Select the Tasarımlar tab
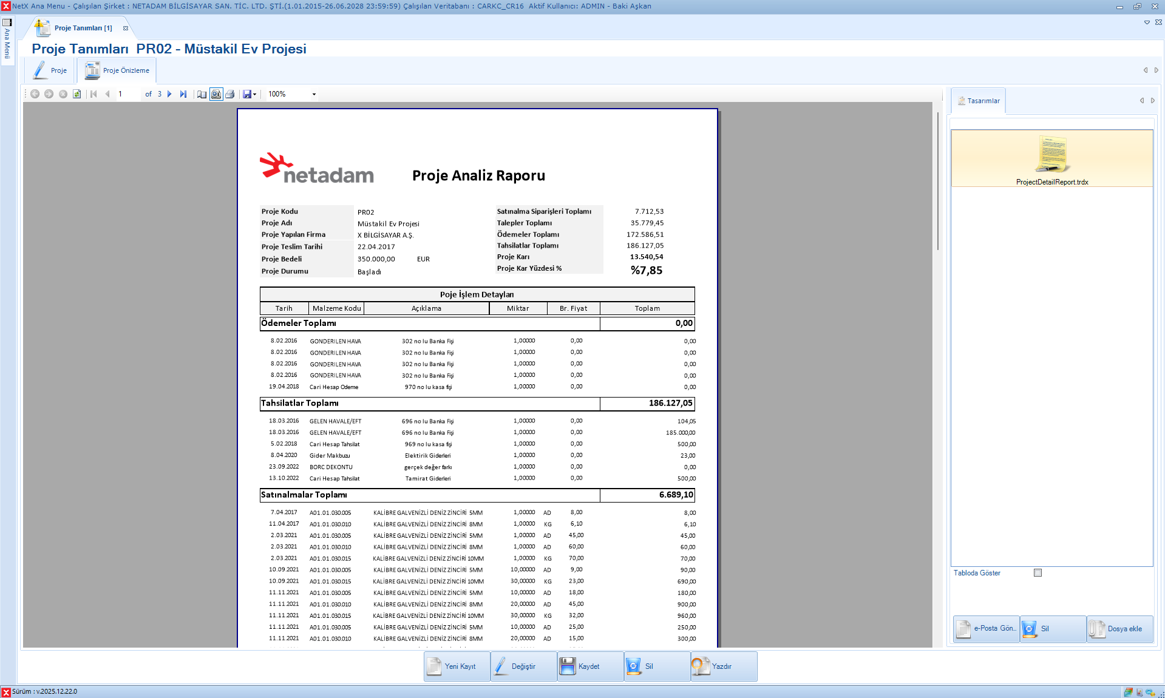1165x698 pixels. click(x=979, y=101)
